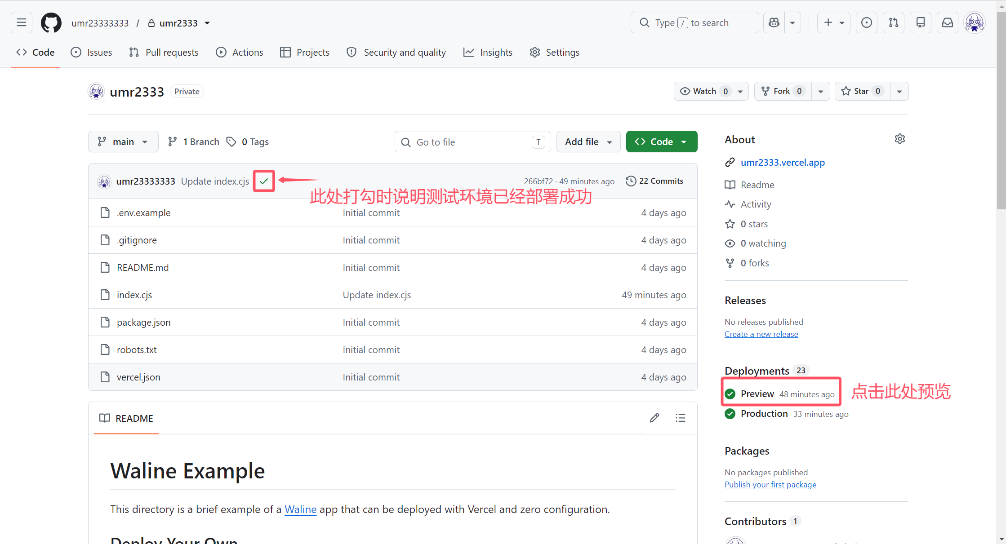The width and height of the screenshot is (1006, 544).
Task: Go to GitHub homepage via Octocat logo
Action: 51,22
